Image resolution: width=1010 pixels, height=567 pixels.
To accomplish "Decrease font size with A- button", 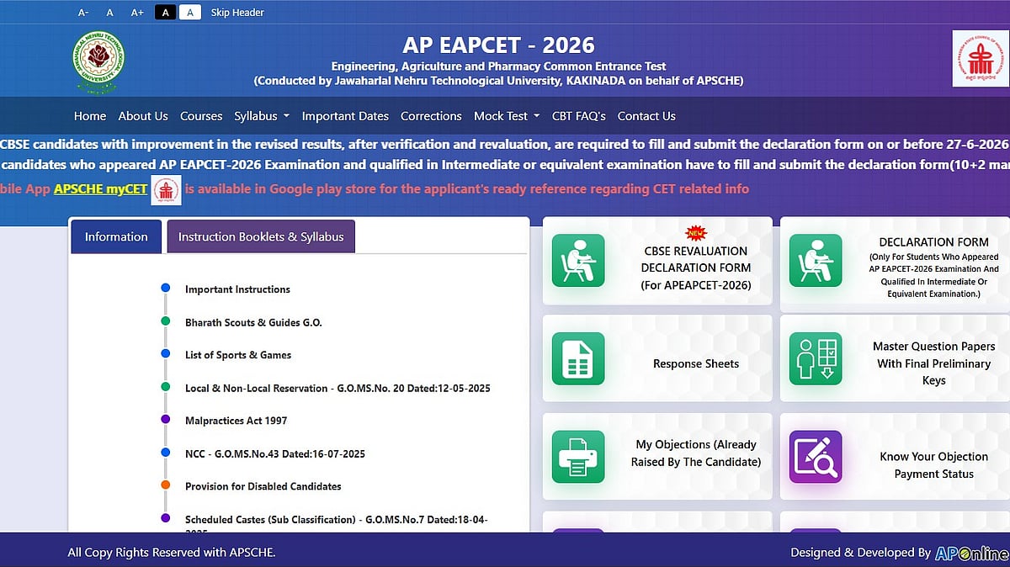I will point(83,13).
